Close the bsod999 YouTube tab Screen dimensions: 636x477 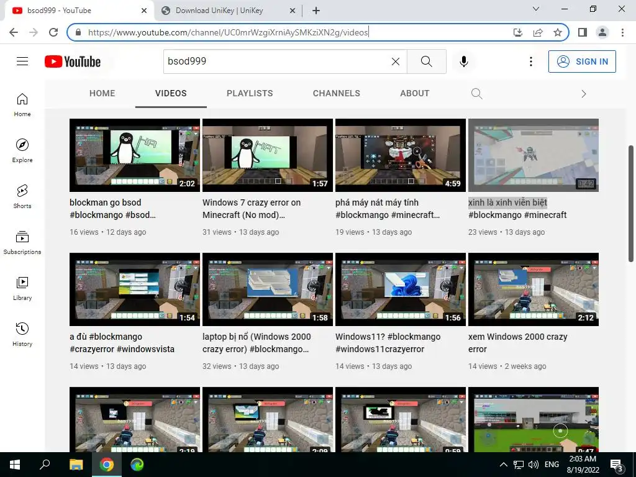tap(144, 11)
